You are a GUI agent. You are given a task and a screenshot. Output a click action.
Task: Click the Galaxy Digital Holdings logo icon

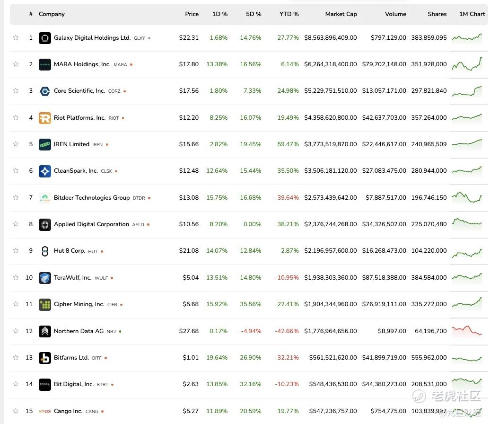(x=44, y=38)
